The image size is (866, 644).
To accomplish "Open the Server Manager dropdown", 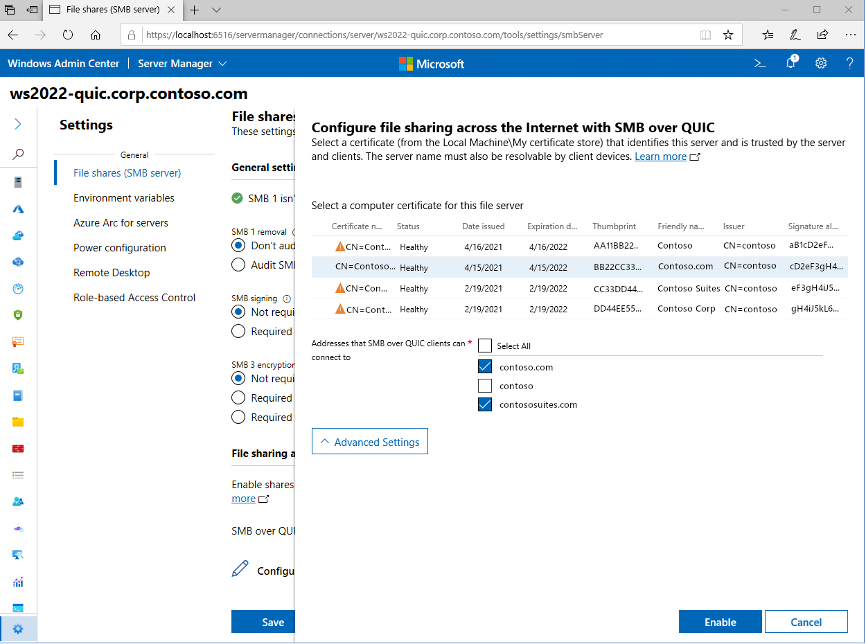I will tap(182, 63).
